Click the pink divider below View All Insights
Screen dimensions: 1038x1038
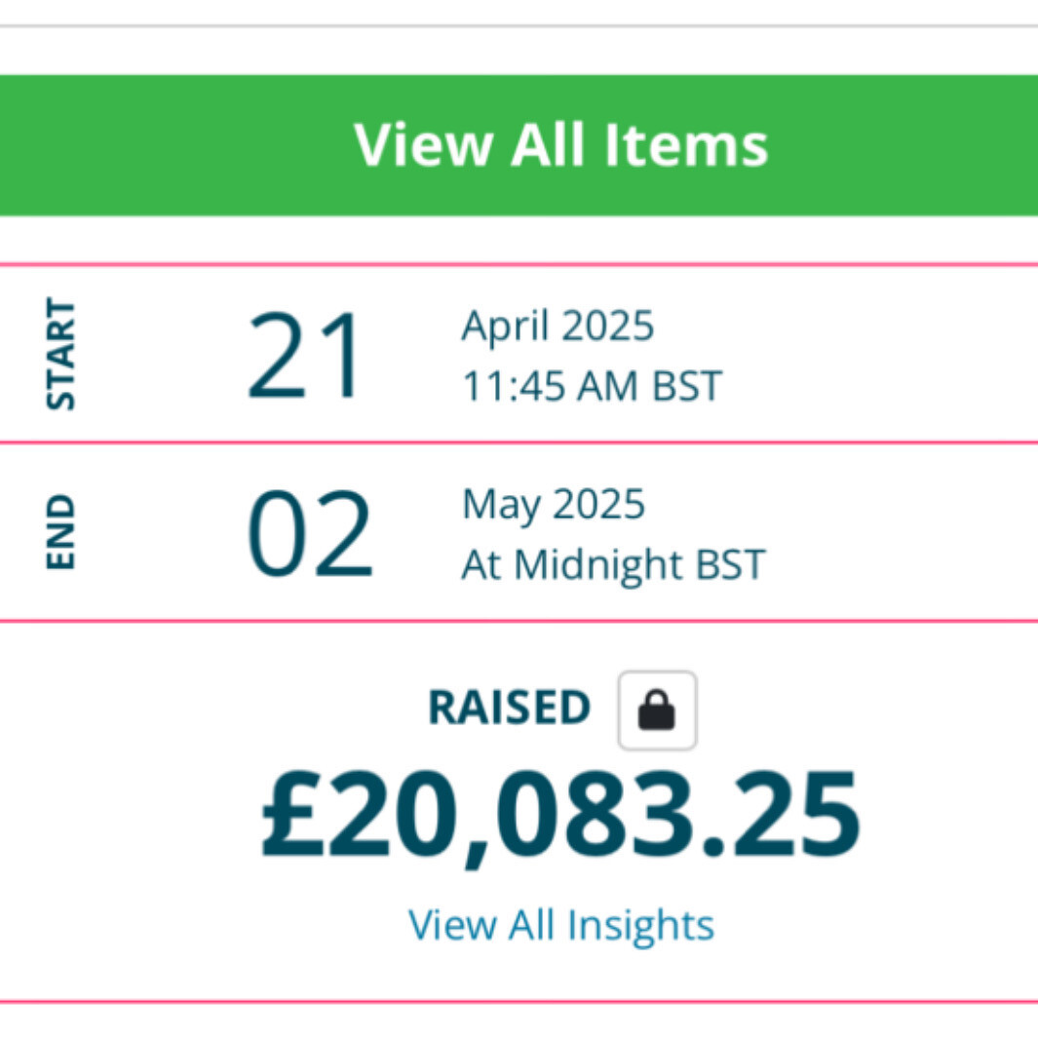click(519, 1001)
